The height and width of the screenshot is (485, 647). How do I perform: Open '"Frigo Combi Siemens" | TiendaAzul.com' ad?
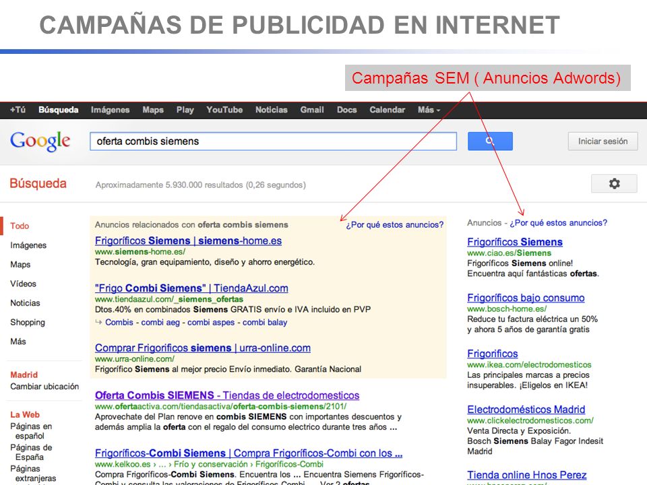pos(191,288)
